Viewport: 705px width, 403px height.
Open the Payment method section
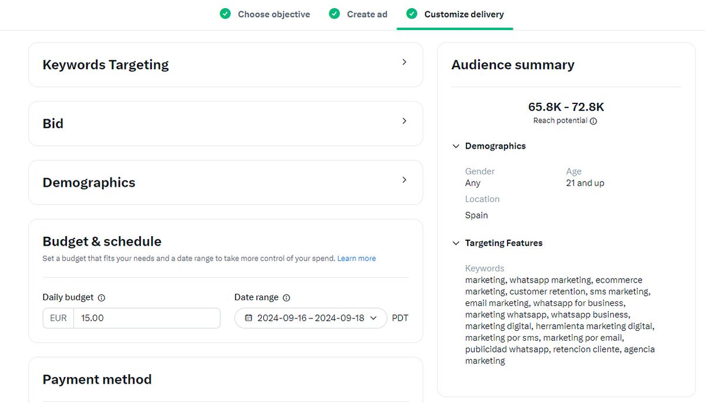97,380
